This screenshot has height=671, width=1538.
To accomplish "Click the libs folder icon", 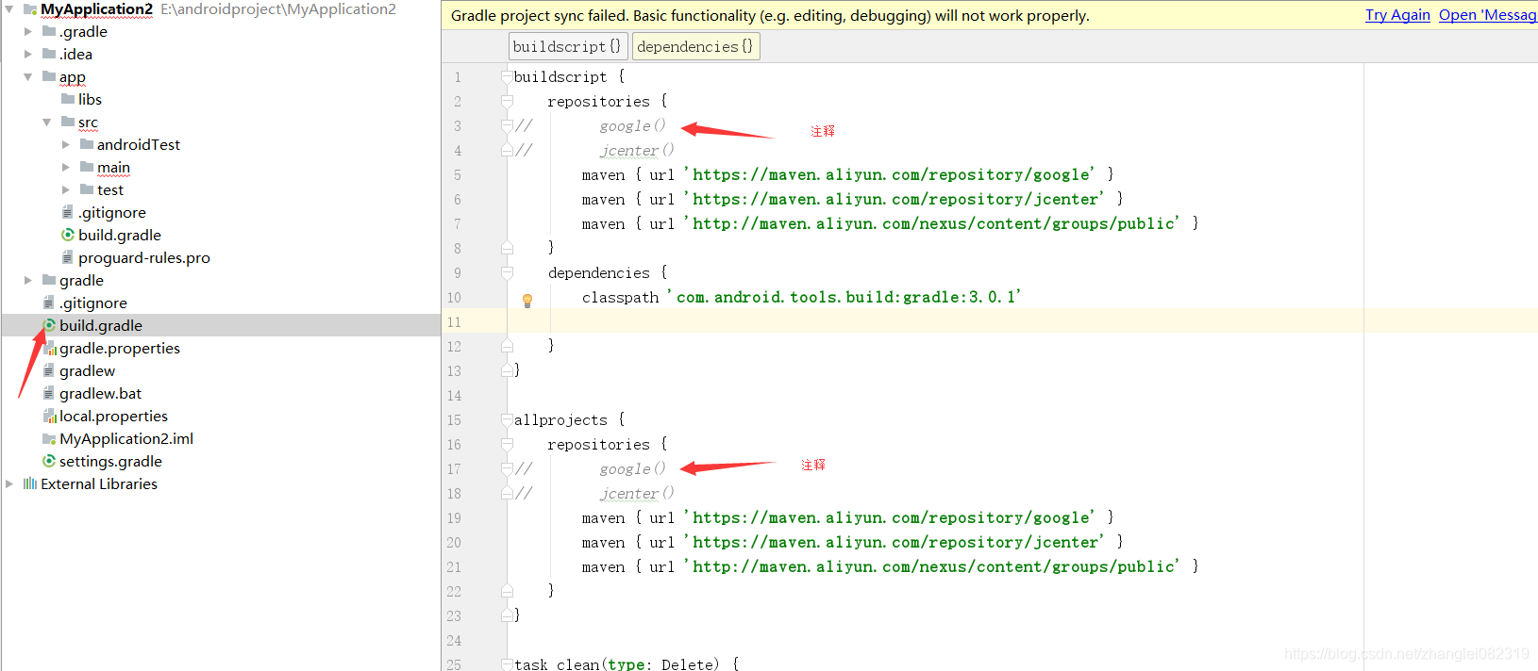I will tap(68, 99).
